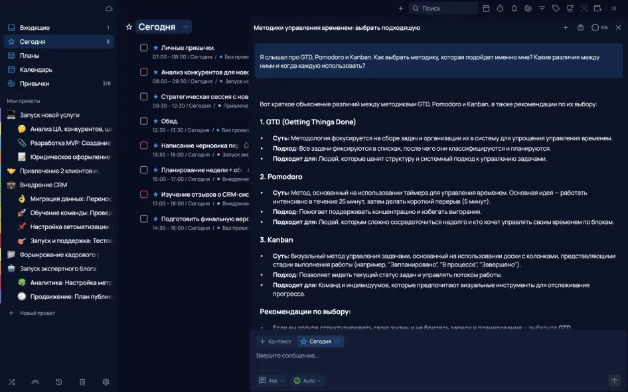Click the cloud sync icon
Screen dimensions: 628x392
click(109, 9)
